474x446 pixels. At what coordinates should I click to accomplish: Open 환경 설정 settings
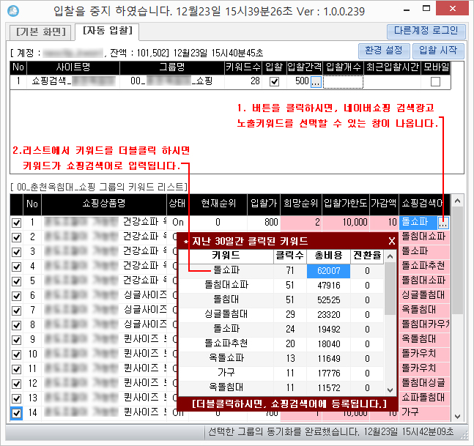(x=384, y=50)
